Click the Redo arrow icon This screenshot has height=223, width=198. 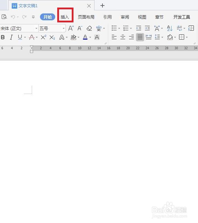[24, 17]
